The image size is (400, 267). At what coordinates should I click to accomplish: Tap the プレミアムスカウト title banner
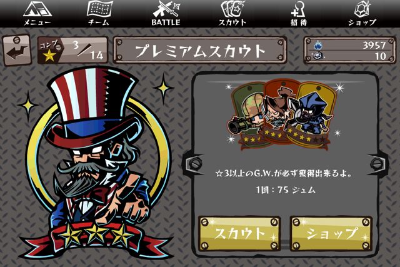coord(200,50)
